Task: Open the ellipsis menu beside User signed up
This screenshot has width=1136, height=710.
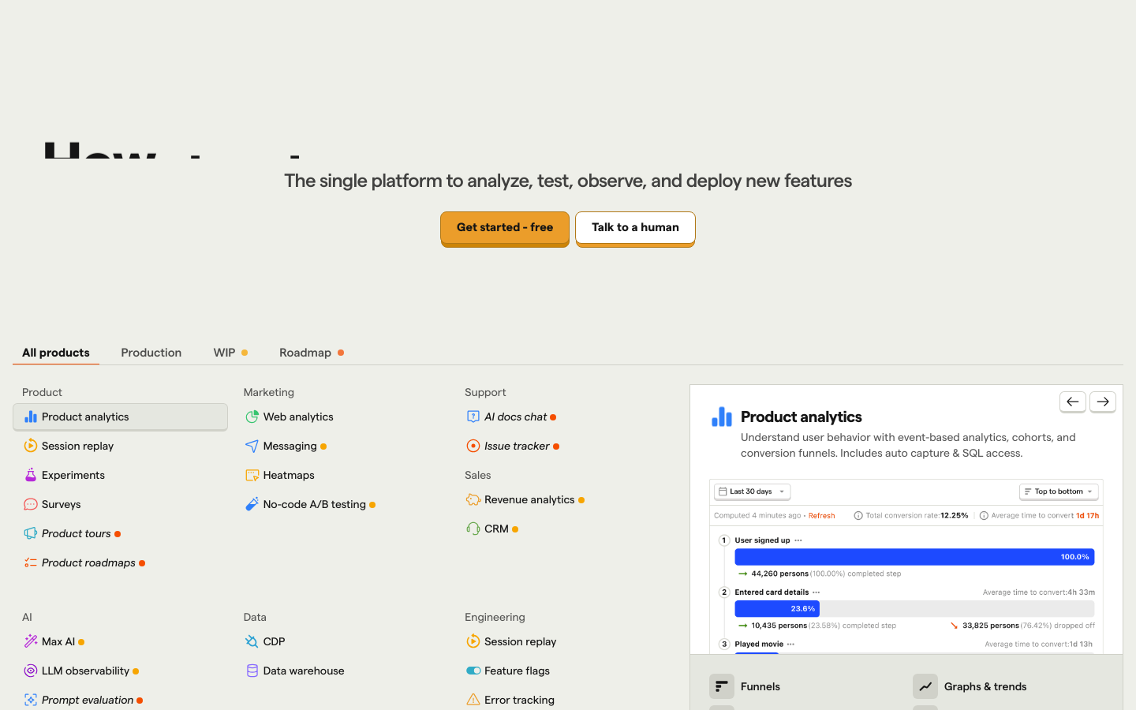Action: point(798,540)
